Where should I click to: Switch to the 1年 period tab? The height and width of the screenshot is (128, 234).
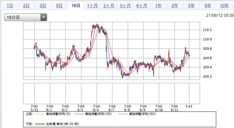[x=158, y=6]
